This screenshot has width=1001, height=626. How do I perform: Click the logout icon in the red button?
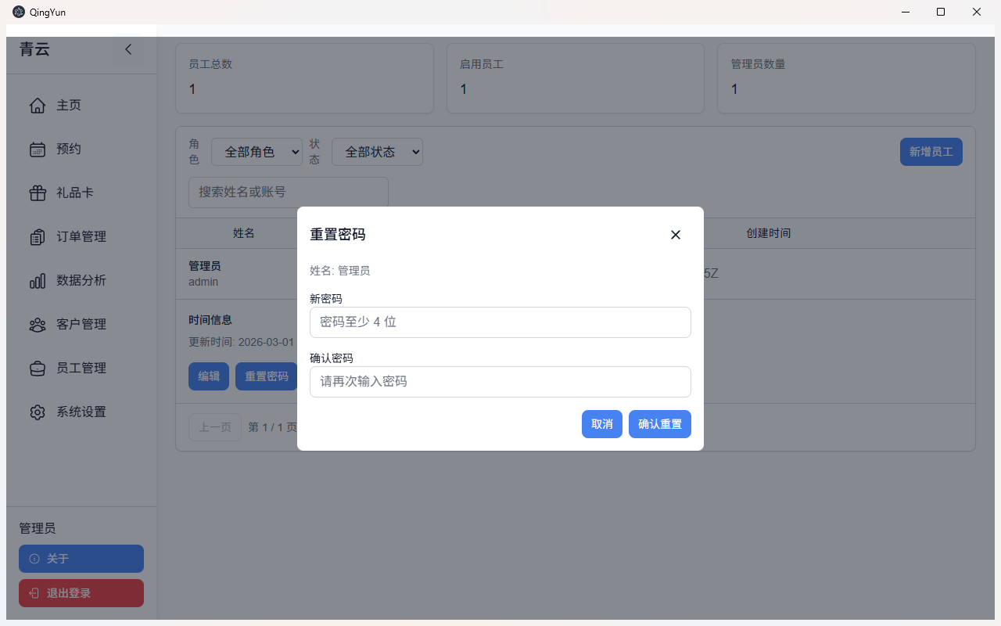34,593
